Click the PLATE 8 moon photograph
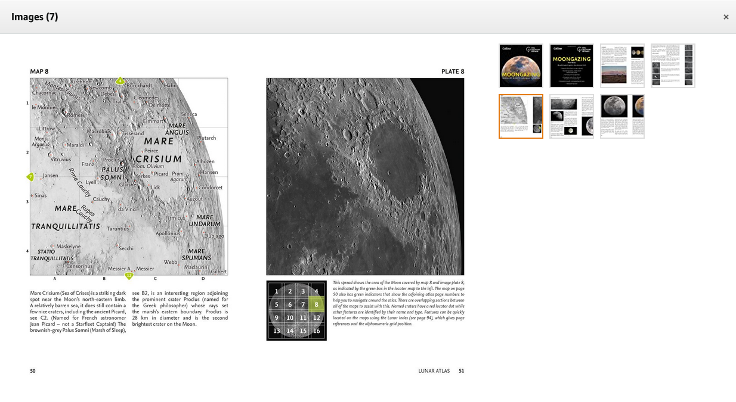The image size is (736, 402). [x=365, y=176]
